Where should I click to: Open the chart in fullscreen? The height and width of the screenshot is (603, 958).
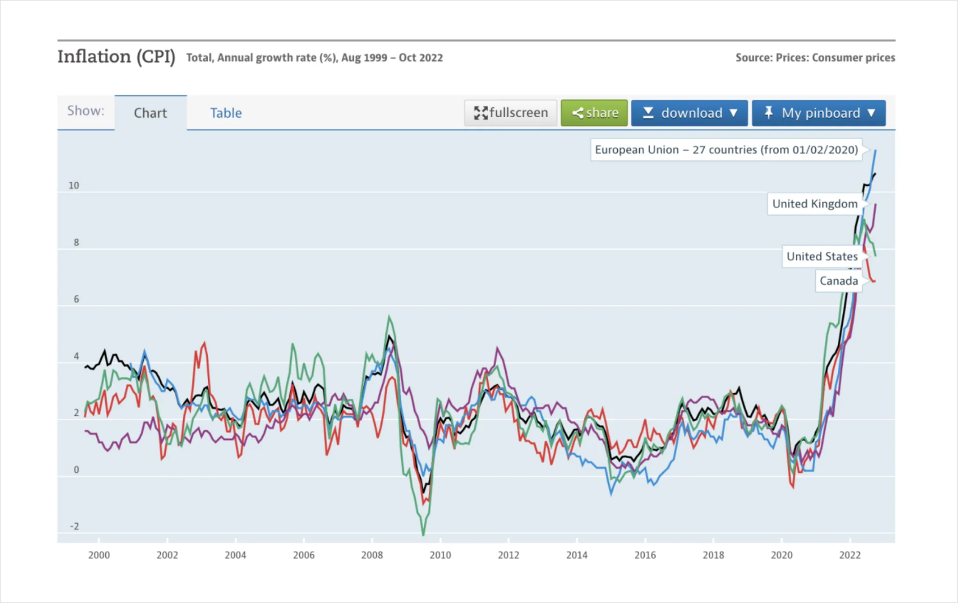tap(511, 113)
